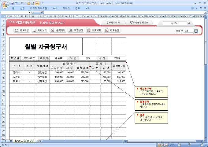Click the Save icon in quick access toolbar
Screen dimensions: 208x147
(12, 3)
